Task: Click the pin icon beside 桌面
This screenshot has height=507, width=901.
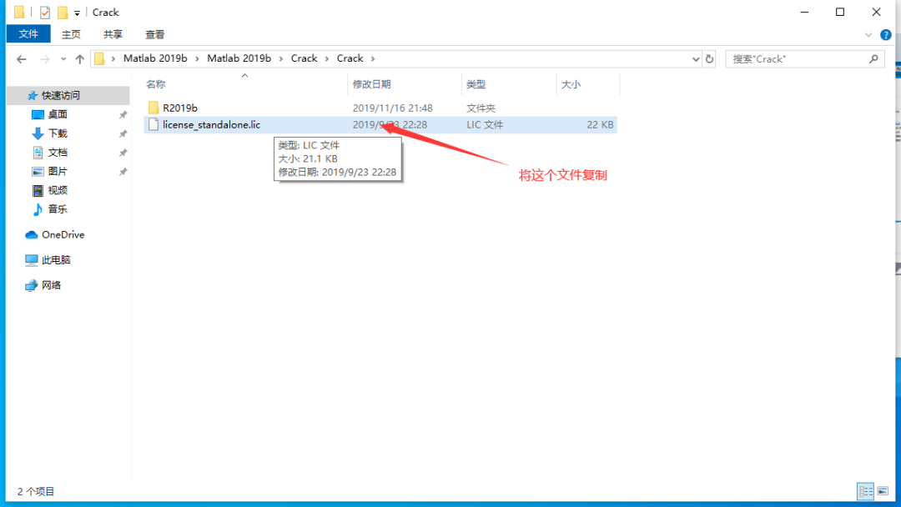Action: [123, 115]
